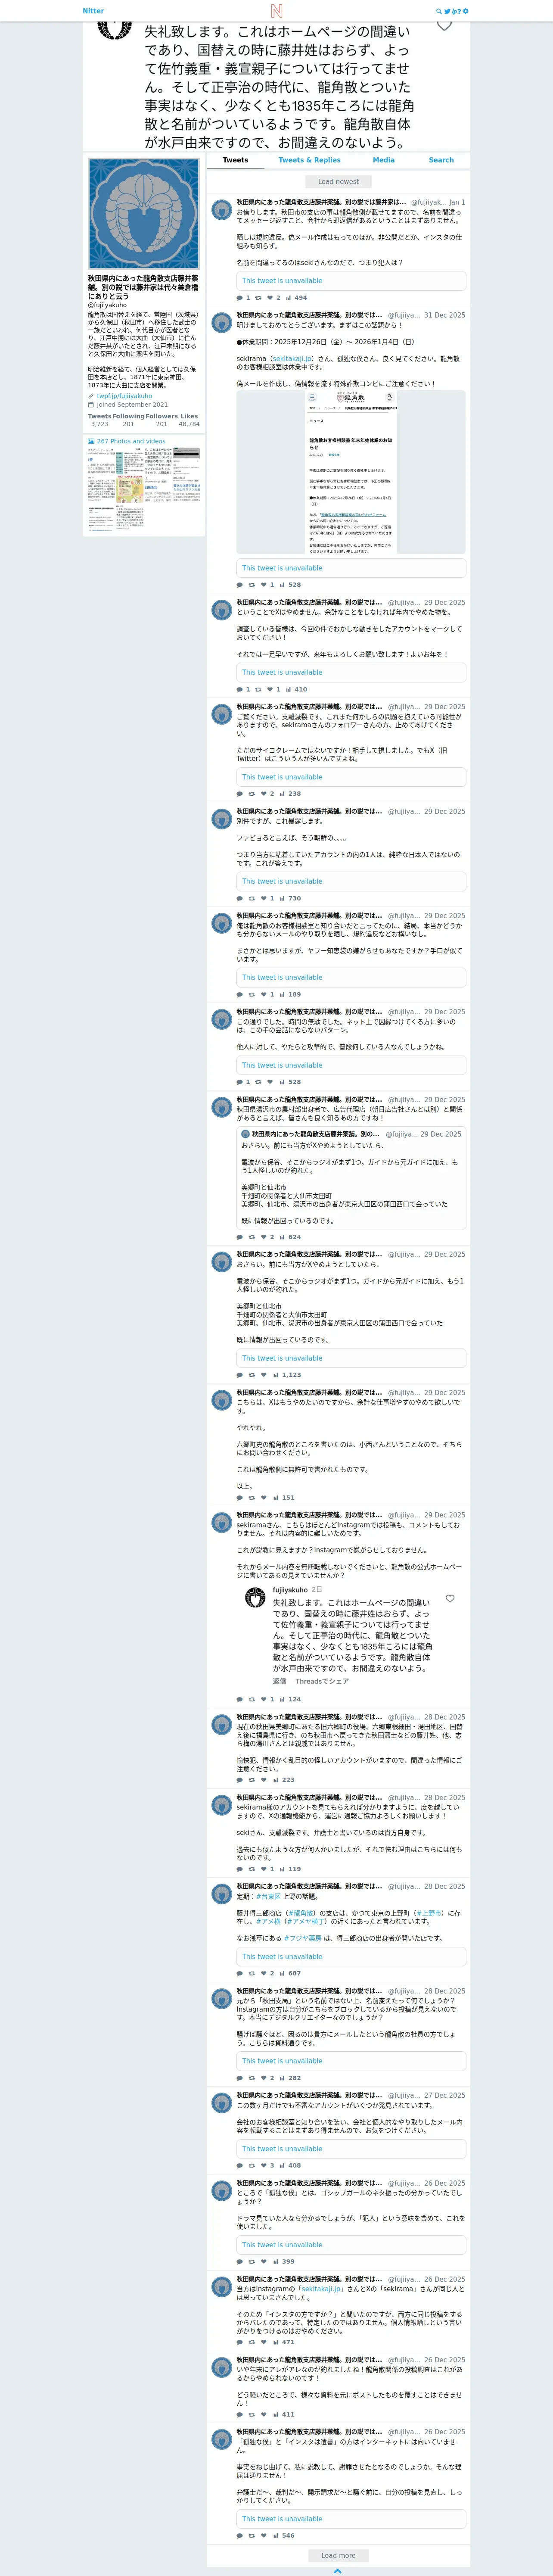Click the Load newest button

coord(338,182)
